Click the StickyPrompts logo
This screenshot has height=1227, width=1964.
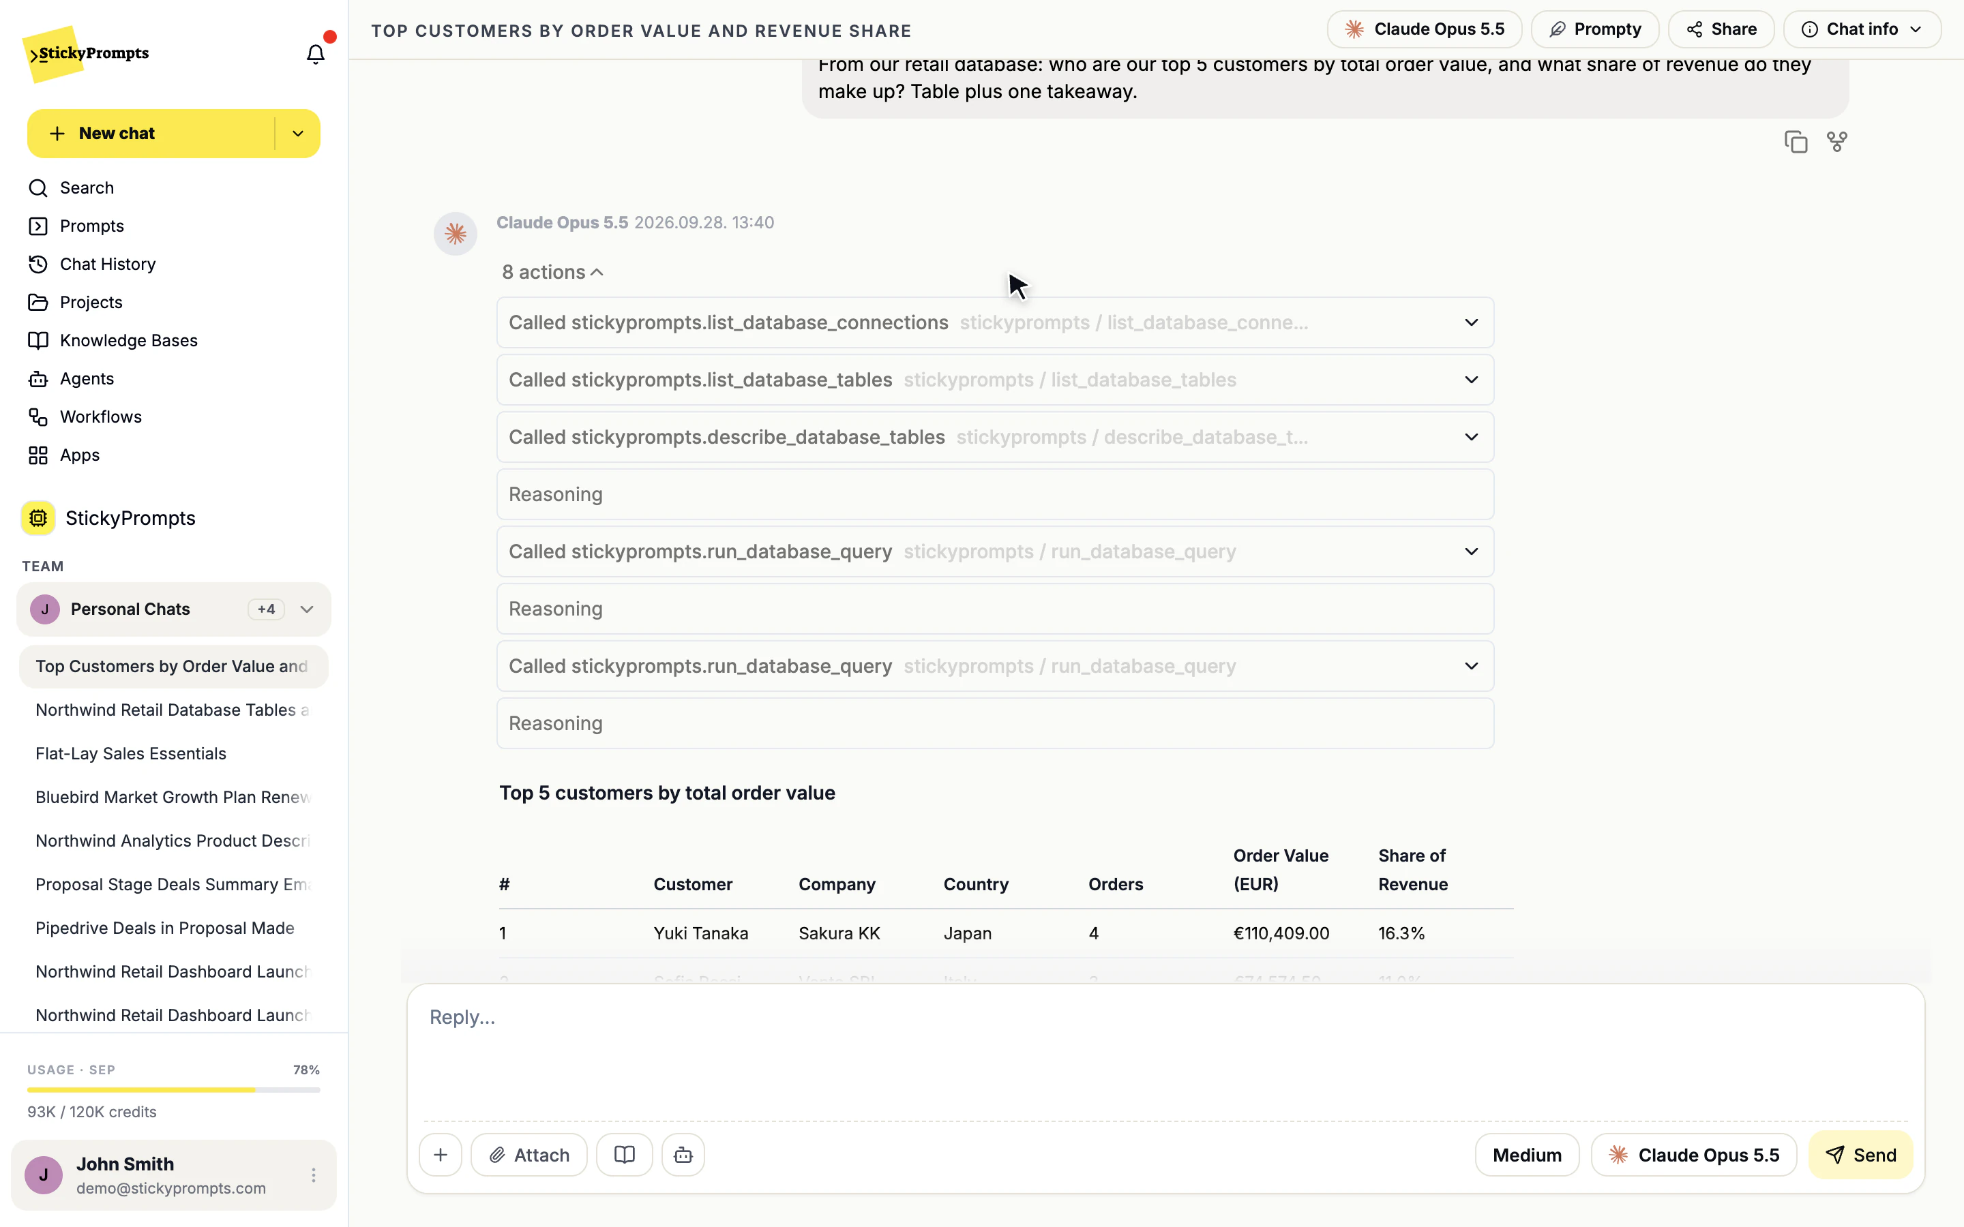[x=86, y=54]
